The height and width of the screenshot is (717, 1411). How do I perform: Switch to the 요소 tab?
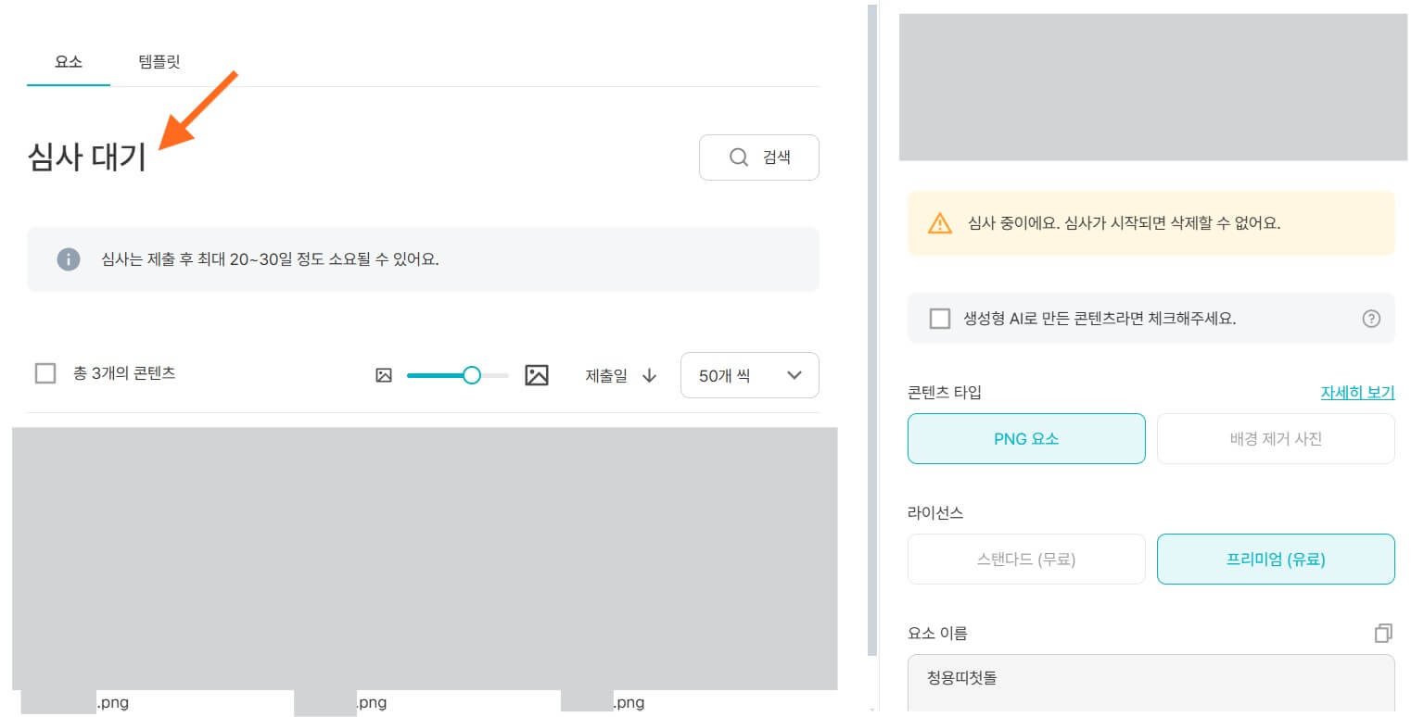click(67, 61)
